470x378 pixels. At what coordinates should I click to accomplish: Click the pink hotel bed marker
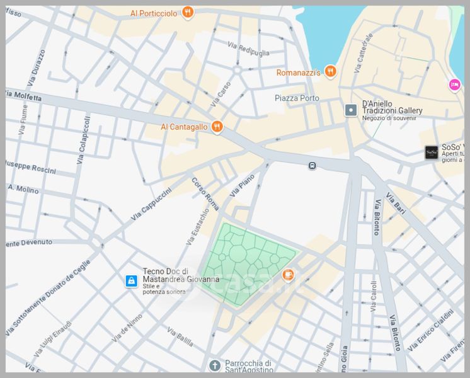point(454,84)
